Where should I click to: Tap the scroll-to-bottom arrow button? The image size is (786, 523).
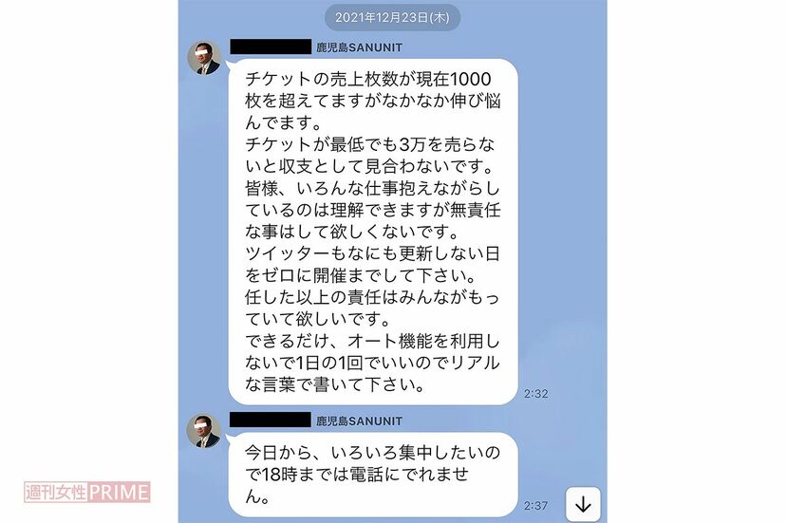tap(583, 504)
